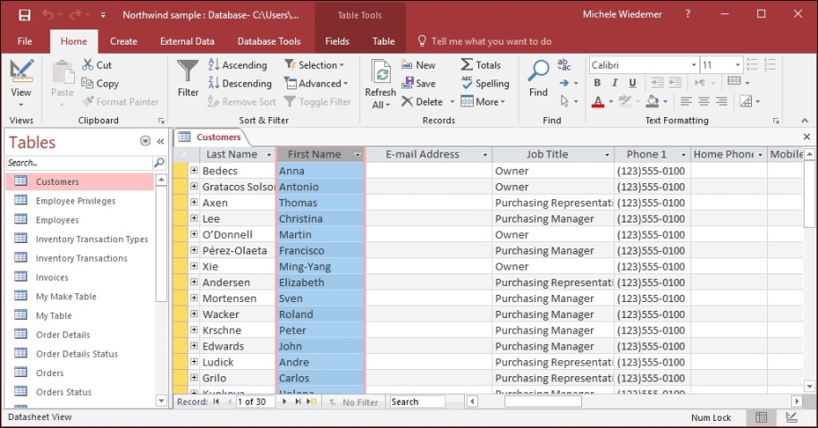Open the font color A dropdown arrow
Screen dimensions: 818x428
point(611,102)
